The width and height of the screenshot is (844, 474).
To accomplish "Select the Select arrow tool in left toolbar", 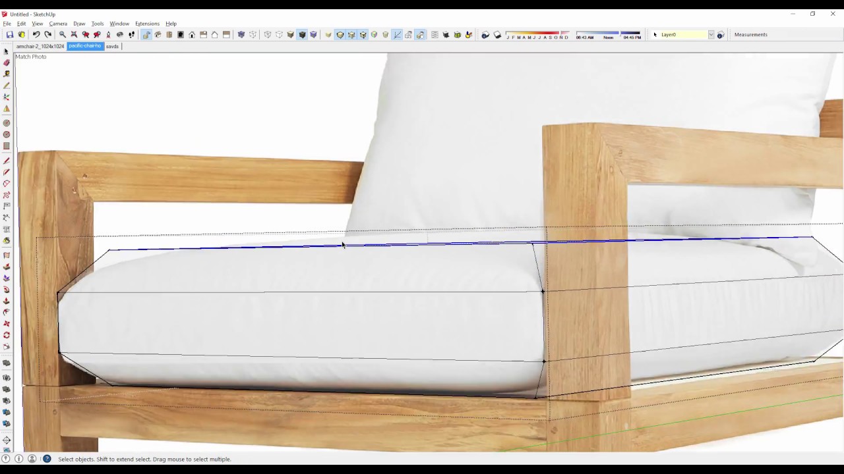I will (x=7, y=51).
